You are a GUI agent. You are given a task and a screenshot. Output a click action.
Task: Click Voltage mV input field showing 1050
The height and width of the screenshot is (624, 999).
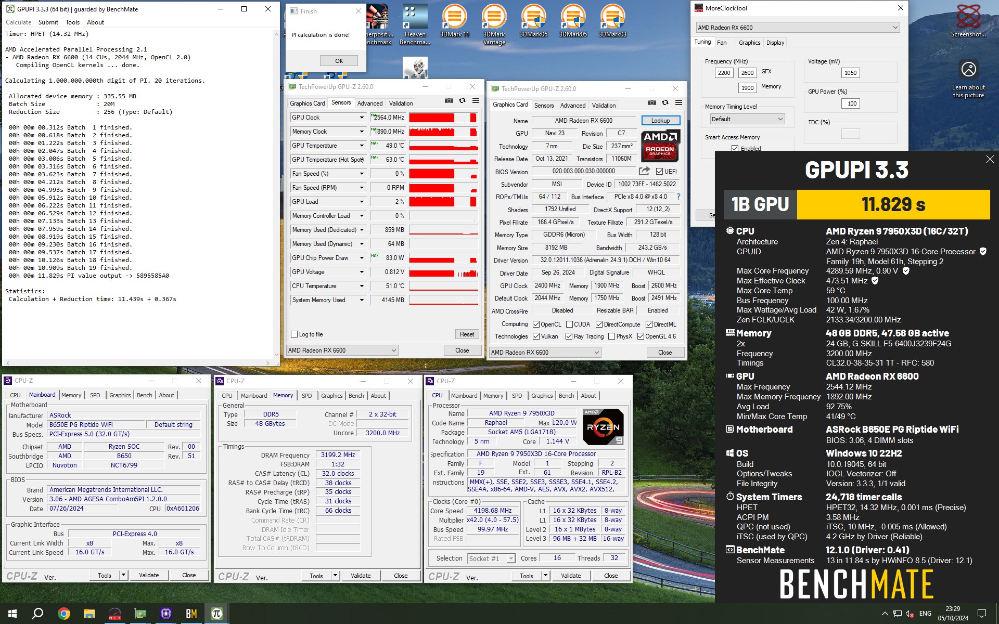tap(850, 73)
